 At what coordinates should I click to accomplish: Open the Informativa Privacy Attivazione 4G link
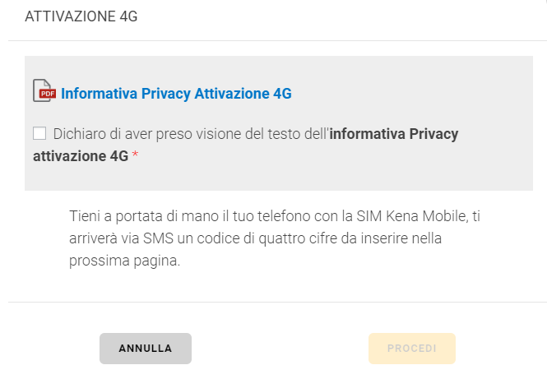[x=176, y=94]
